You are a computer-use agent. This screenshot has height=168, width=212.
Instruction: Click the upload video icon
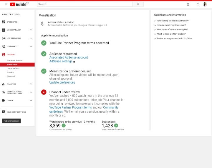188,4
